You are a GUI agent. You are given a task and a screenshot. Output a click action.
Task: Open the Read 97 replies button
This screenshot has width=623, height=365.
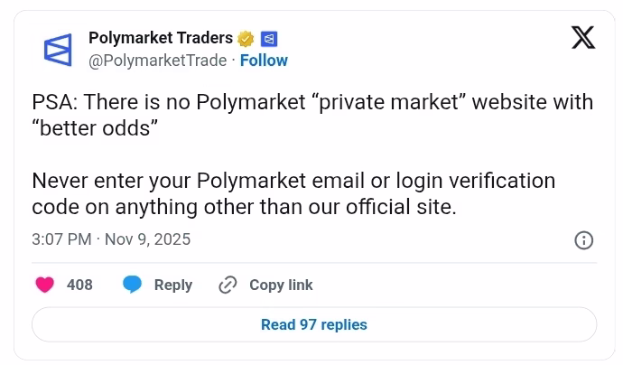[x=313, y=324]
